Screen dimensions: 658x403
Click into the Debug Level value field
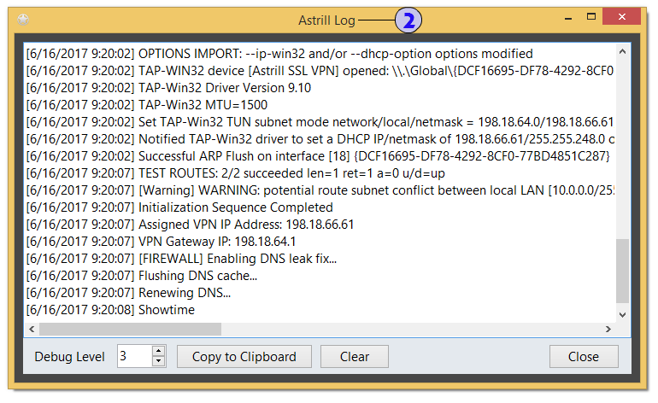click(135, 356)
